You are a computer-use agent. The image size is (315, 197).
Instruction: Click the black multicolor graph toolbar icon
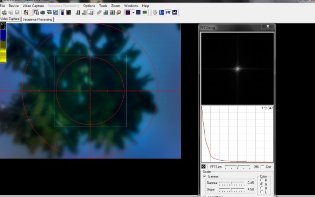point(69,12)
